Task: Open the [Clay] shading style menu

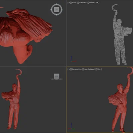Action: pyautogui.click(x=99, y=69)
